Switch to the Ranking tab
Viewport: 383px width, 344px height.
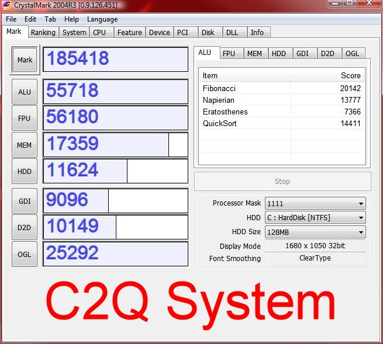click(x=43, y=33)
